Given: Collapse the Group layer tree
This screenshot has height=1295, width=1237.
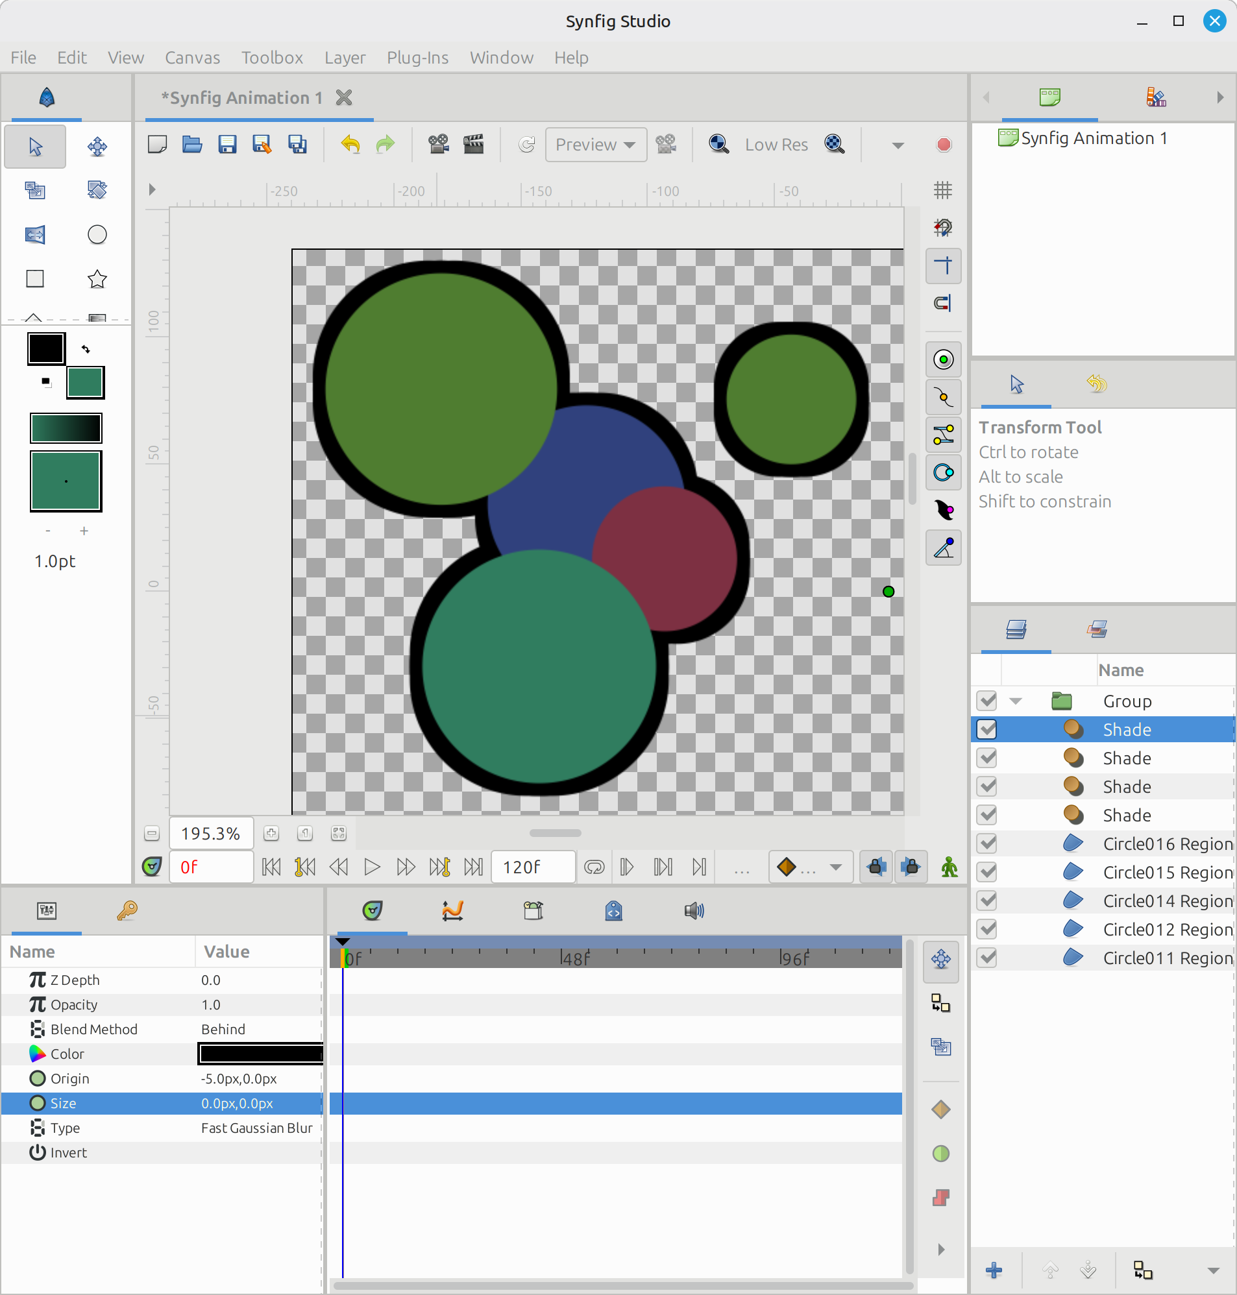Looking at the screenshot, I should coord(1016,701).
